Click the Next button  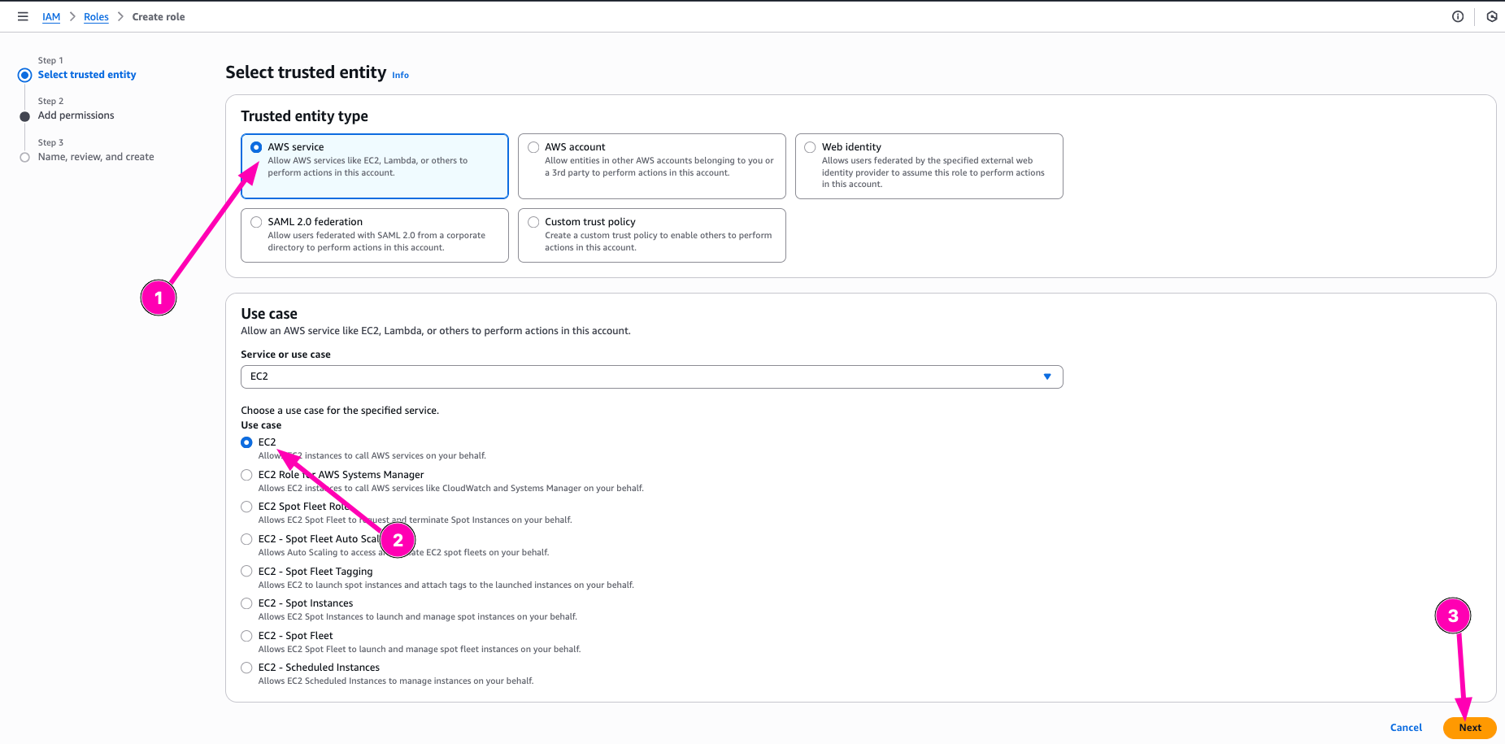tap(1469, 728)
